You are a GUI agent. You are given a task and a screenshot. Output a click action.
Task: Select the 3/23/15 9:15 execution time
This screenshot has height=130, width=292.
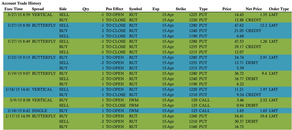pyautogui.click(x=19, y=57)
